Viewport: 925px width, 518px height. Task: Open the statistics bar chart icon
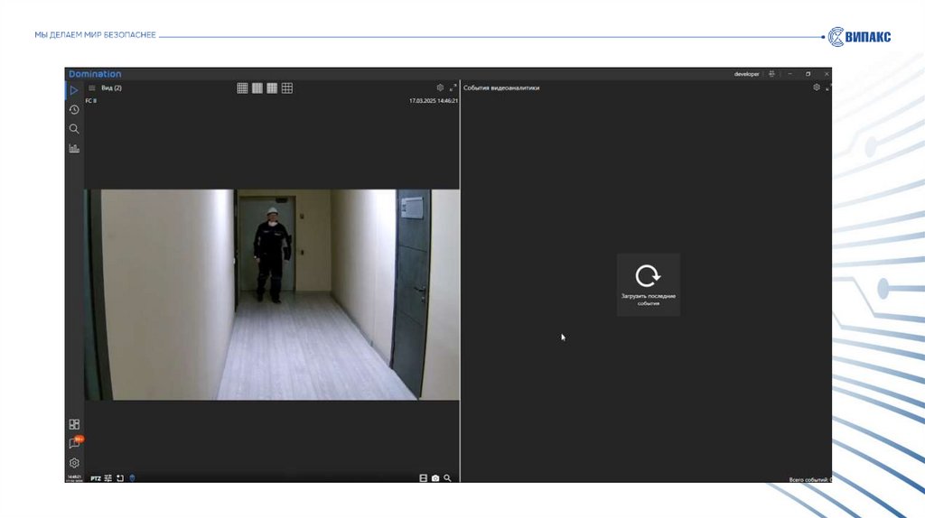(74, 148)
